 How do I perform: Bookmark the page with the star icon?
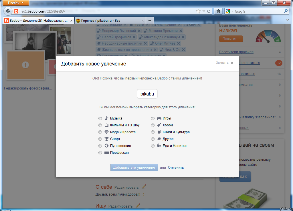tap(198, 11)
